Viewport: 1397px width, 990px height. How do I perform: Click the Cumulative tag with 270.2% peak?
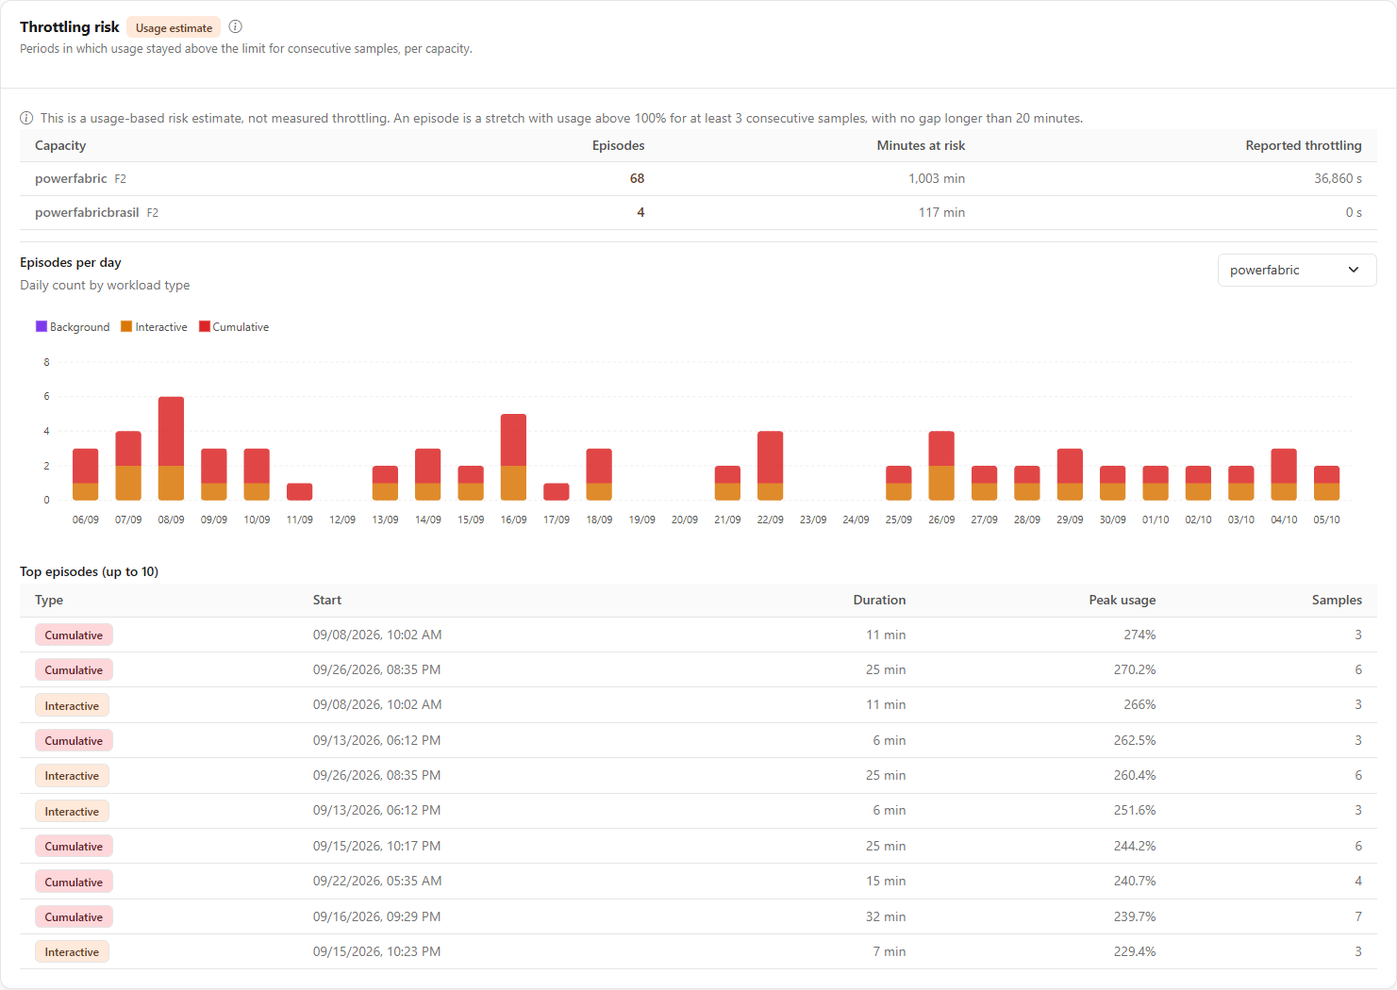click(x=74, y=669)
